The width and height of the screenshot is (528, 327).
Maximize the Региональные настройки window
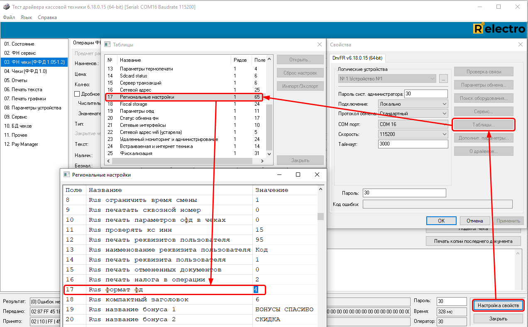[298, 174]
